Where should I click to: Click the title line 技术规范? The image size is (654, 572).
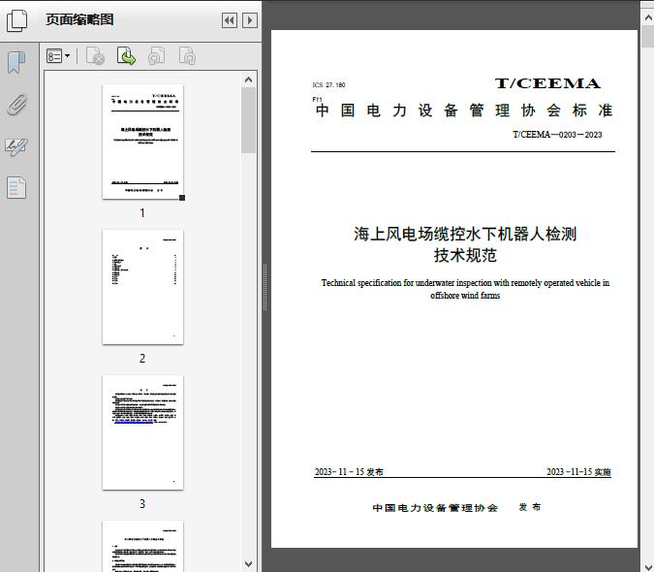click(465, 255)
